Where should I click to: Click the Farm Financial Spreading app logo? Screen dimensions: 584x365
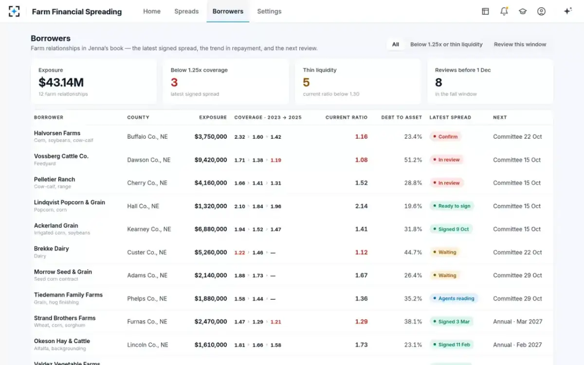[x=15, y=11]
